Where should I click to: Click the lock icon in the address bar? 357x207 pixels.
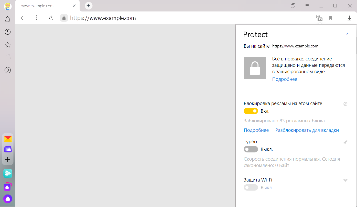point(64,18)
